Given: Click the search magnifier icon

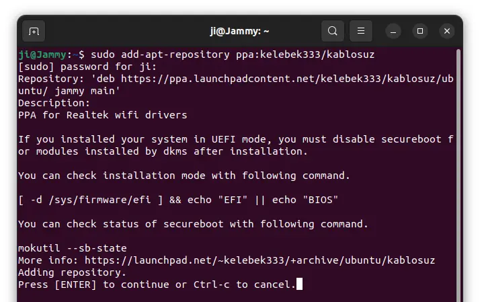Looking at the screenshot, I should pyautogui.click(x=332, y=31).
